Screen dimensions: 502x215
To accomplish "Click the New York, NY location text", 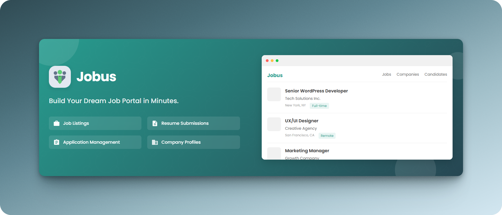I will pos(295,105).
